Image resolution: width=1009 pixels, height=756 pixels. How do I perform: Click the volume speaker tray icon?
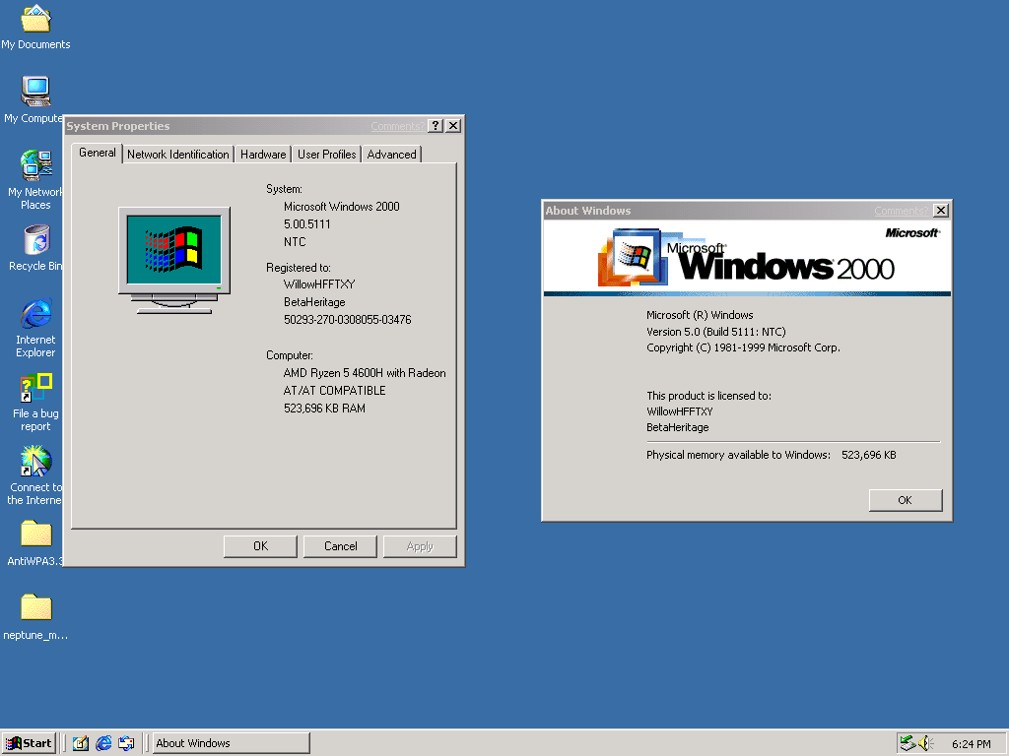(925, 743)
